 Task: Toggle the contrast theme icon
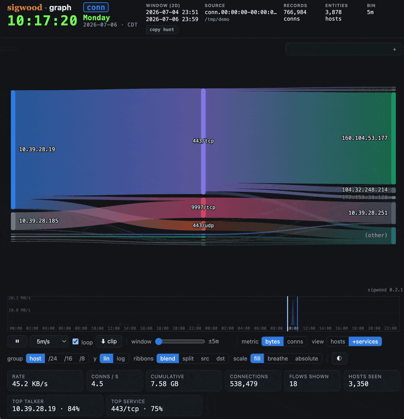pyautogui.click(x=339, y=358)
